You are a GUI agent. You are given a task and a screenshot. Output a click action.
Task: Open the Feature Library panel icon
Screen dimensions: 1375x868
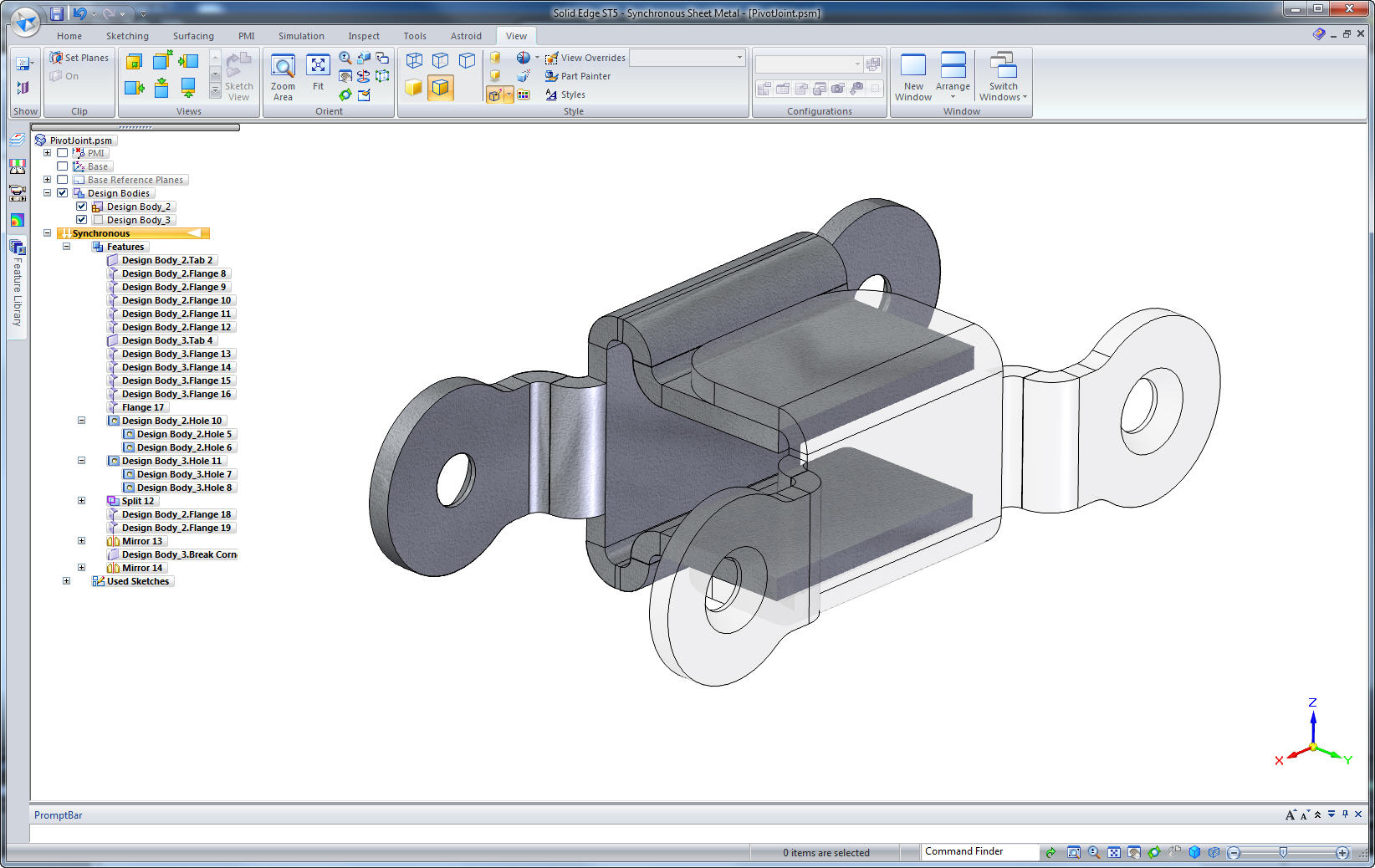pyautogui.click(x=18, y=248)
